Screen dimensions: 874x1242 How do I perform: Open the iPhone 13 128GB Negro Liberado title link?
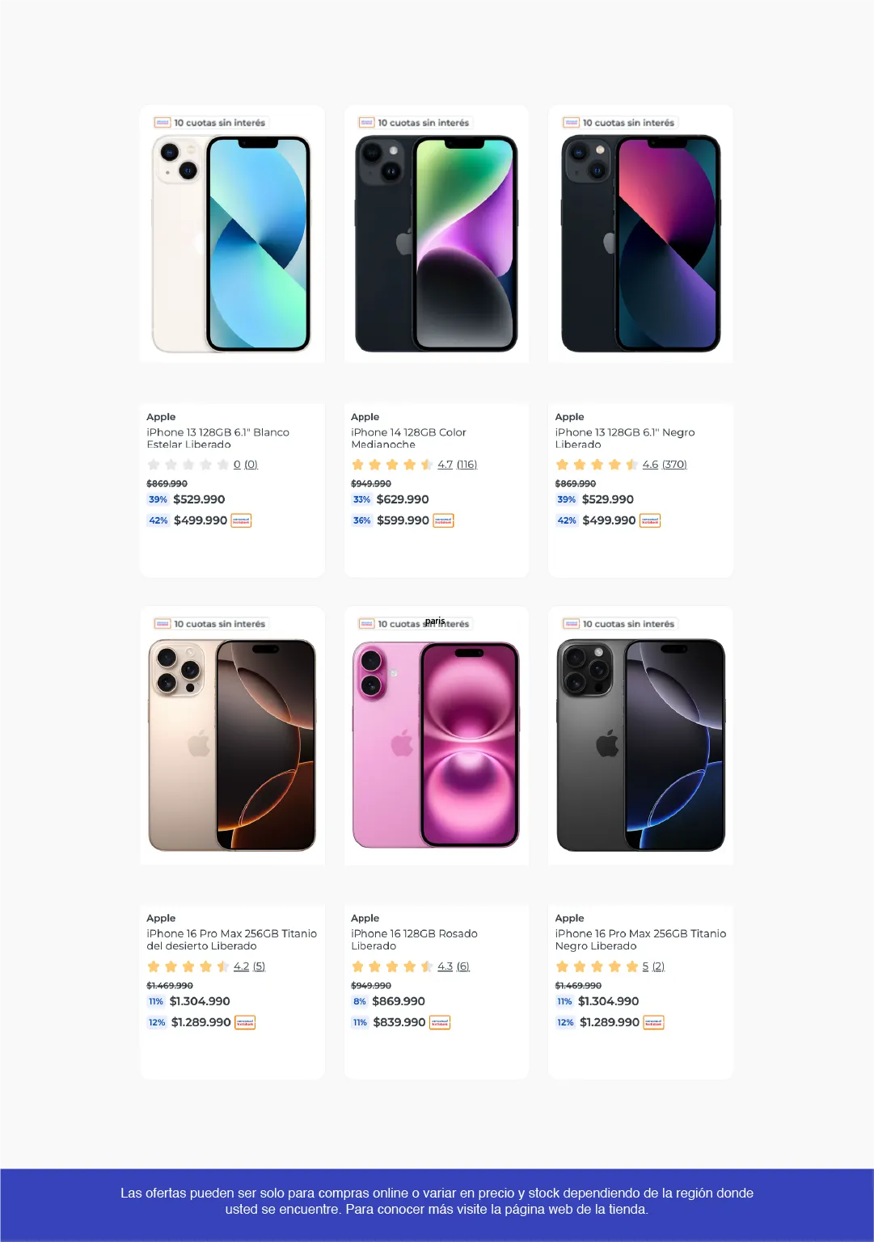(x=624, y=438)
